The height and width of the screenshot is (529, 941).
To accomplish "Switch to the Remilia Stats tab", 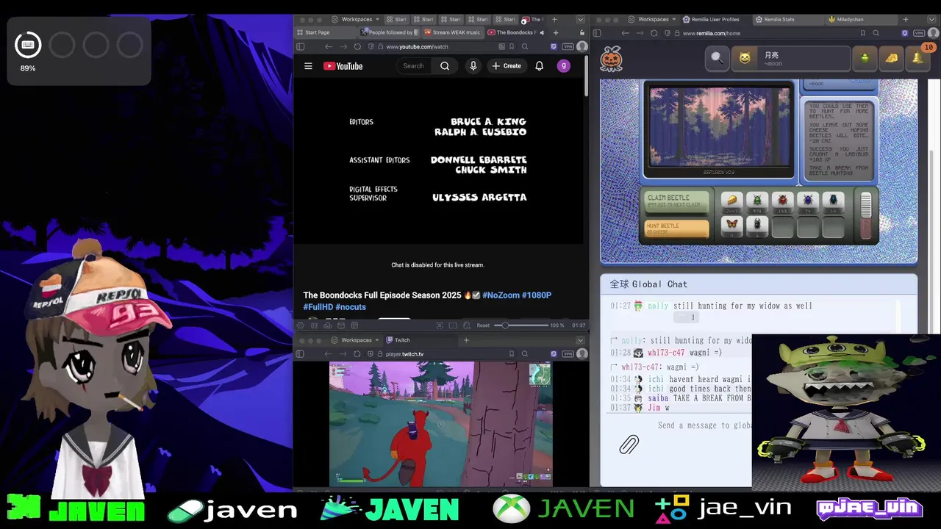I will click(789, 19).
